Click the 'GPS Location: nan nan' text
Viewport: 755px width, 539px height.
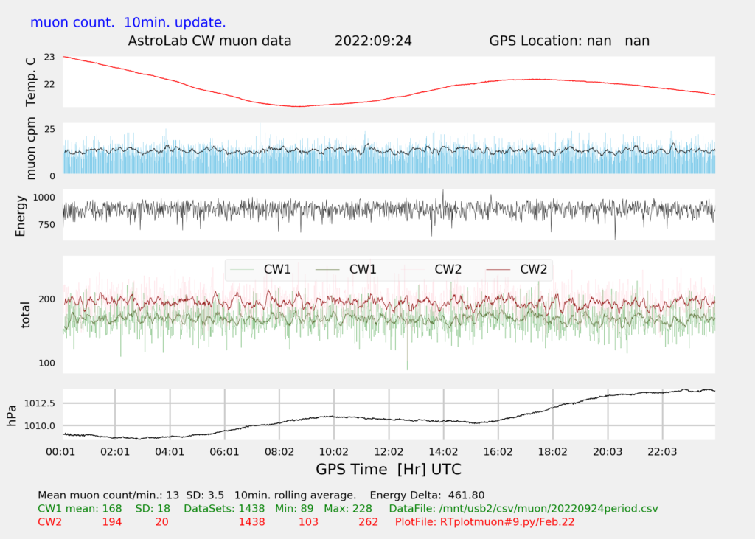(x=569, y=41)
